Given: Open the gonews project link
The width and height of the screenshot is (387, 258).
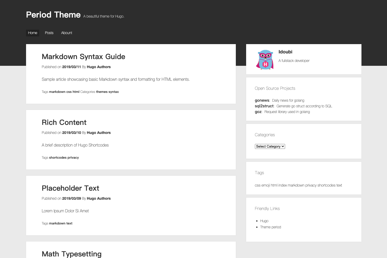Looking at the screenshot, I should click(262, 100).
